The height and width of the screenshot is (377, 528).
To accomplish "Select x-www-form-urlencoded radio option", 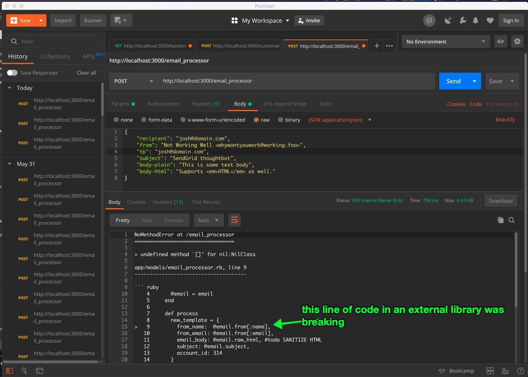I will (x=183, y=120).
